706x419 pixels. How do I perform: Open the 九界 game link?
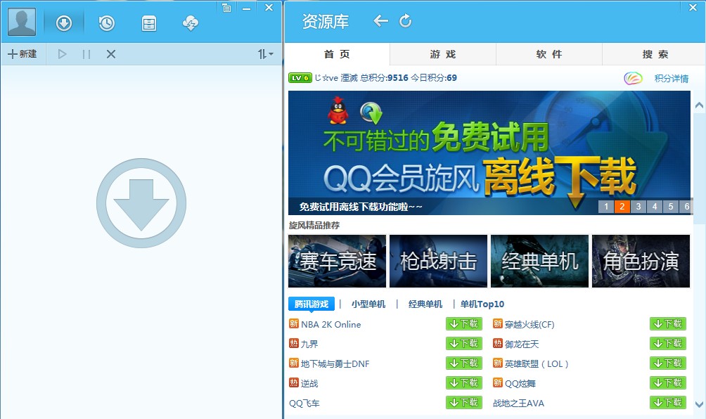coord(309,344)
